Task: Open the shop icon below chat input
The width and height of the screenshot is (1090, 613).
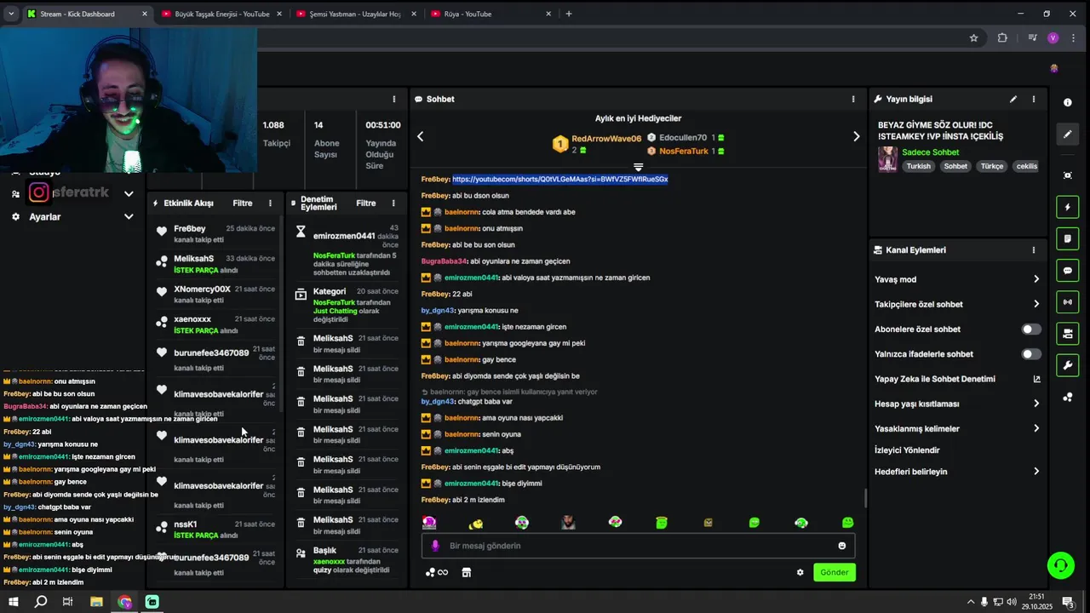Action: click(x=467, y=572)
